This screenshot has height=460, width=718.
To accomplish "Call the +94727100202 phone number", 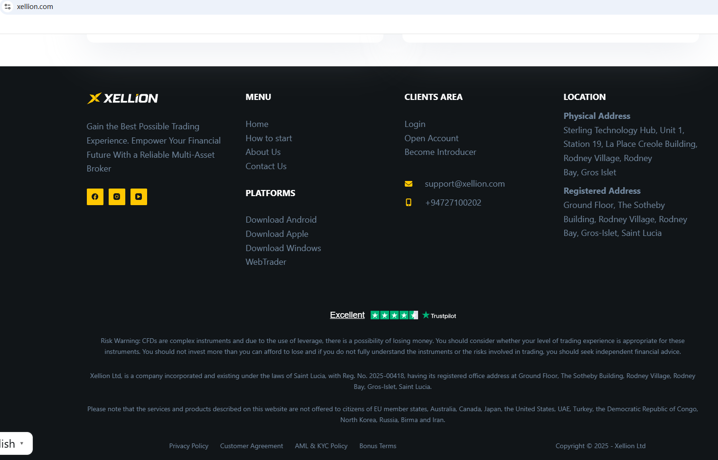I will (x=453, y=203).
